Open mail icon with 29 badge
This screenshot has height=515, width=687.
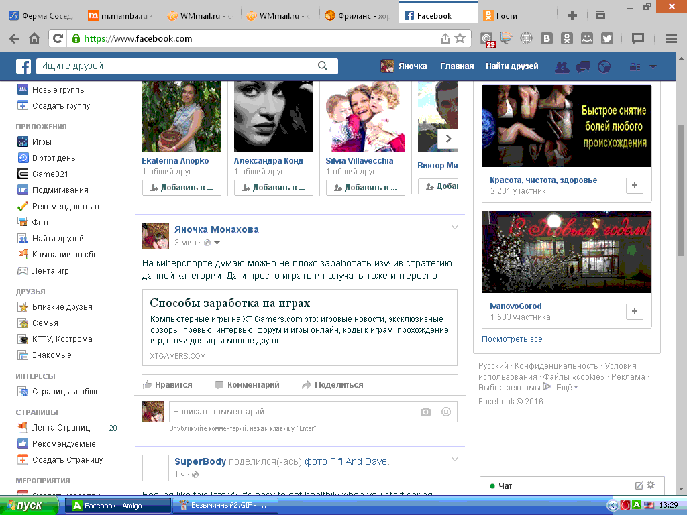(487, 39)
